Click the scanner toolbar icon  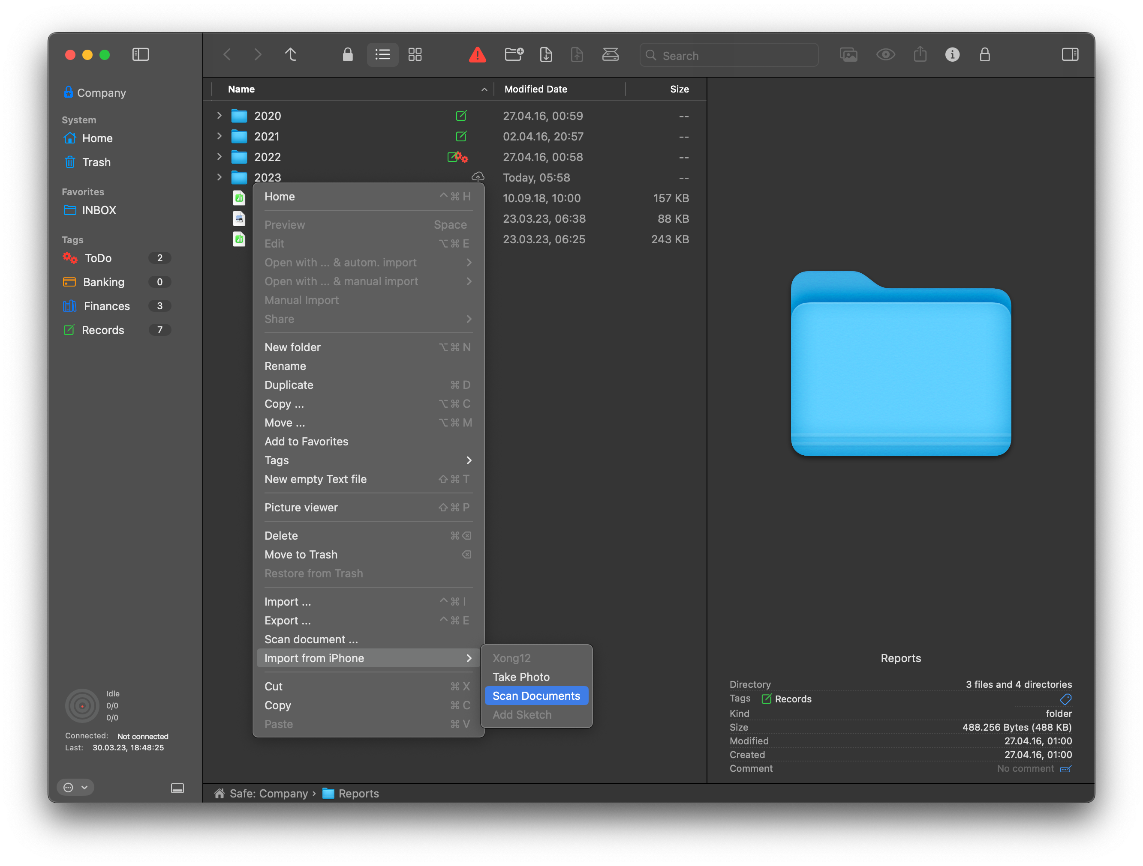(610, 55)
